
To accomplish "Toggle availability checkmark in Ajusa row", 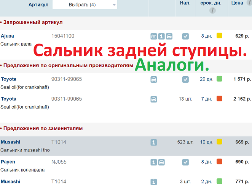I will pyautogui.click(x=185, y=36).
